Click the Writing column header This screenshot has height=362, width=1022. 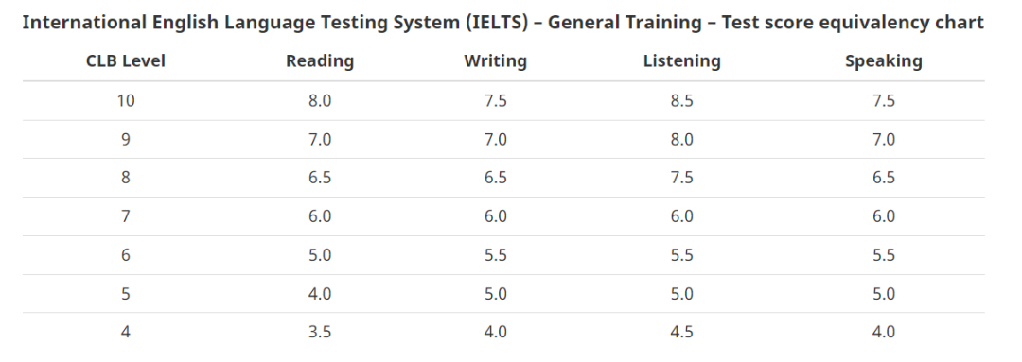pyautogui.click(x=495, y=61)
